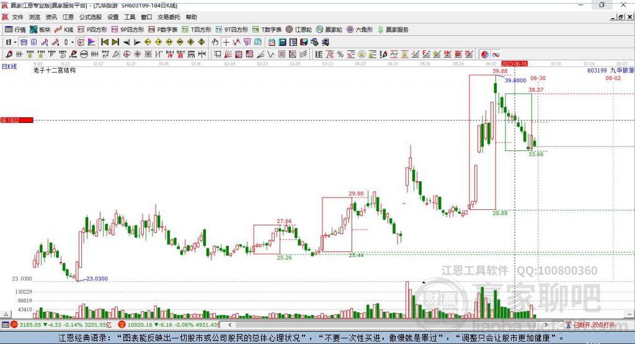Select the red pencil drawing tool
635x344 pixels.
tap(9, 55)
